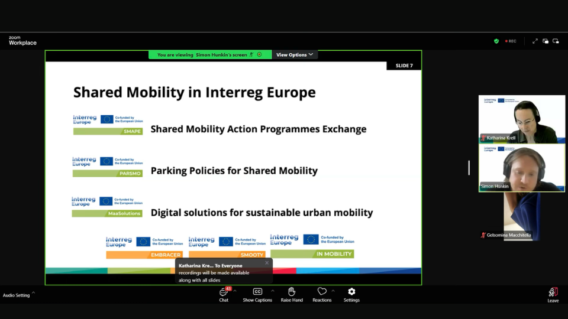Switch to the overlapping-windows view layout
The height and width of the screenshot is (319, 568).
pyautogui.click(x=546, y=41)
